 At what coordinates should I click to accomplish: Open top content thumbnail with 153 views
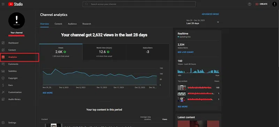pos(182,88)
